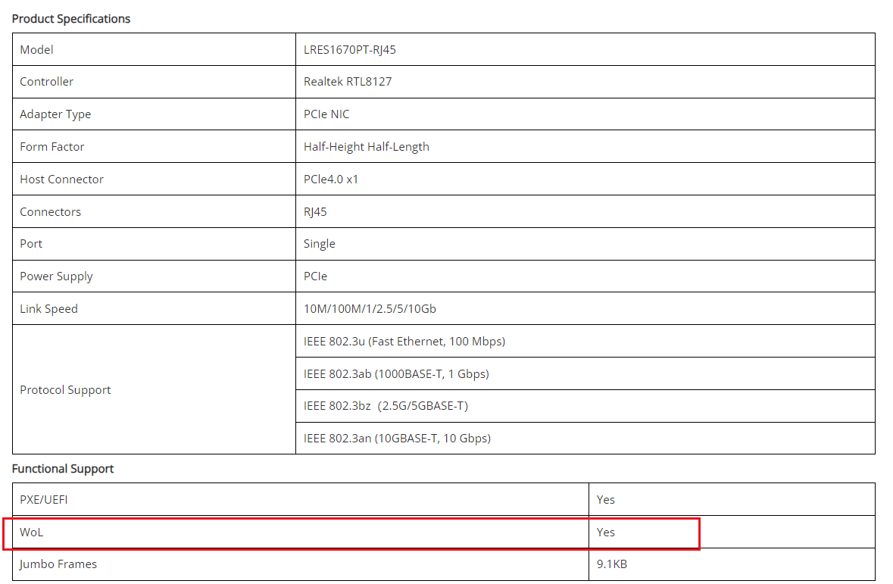Click the Power Supply label

(x=56, y=276)
